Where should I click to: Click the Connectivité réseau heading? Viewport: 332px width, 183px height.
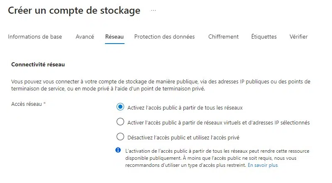click(x=38, y=65)
